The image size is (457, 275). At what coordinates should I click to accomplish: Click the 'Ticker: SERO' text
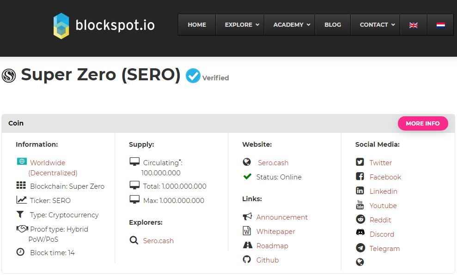click(50, 201)
